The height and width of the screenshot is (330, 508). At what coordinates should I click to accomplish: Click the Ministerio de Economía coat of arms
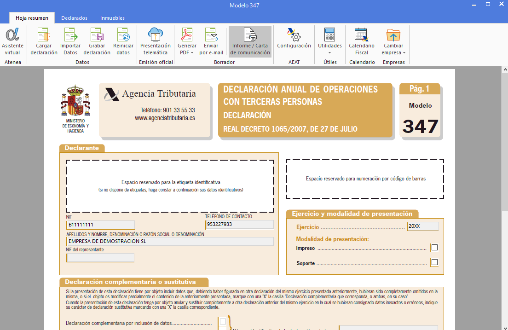(x=75, y=100)
